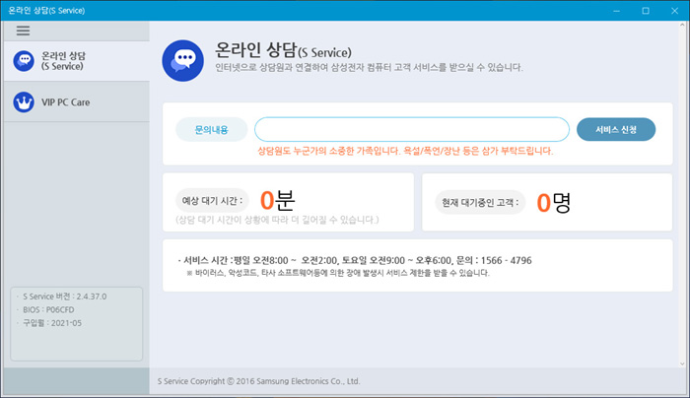
Task: Maximize the 온라인 상담 window
Action: click(x=646, y=11)
